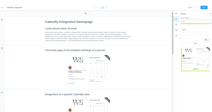212x112 pixels.
Task: Click the Calendly-Integration layout title
Action: click(14, 7)
